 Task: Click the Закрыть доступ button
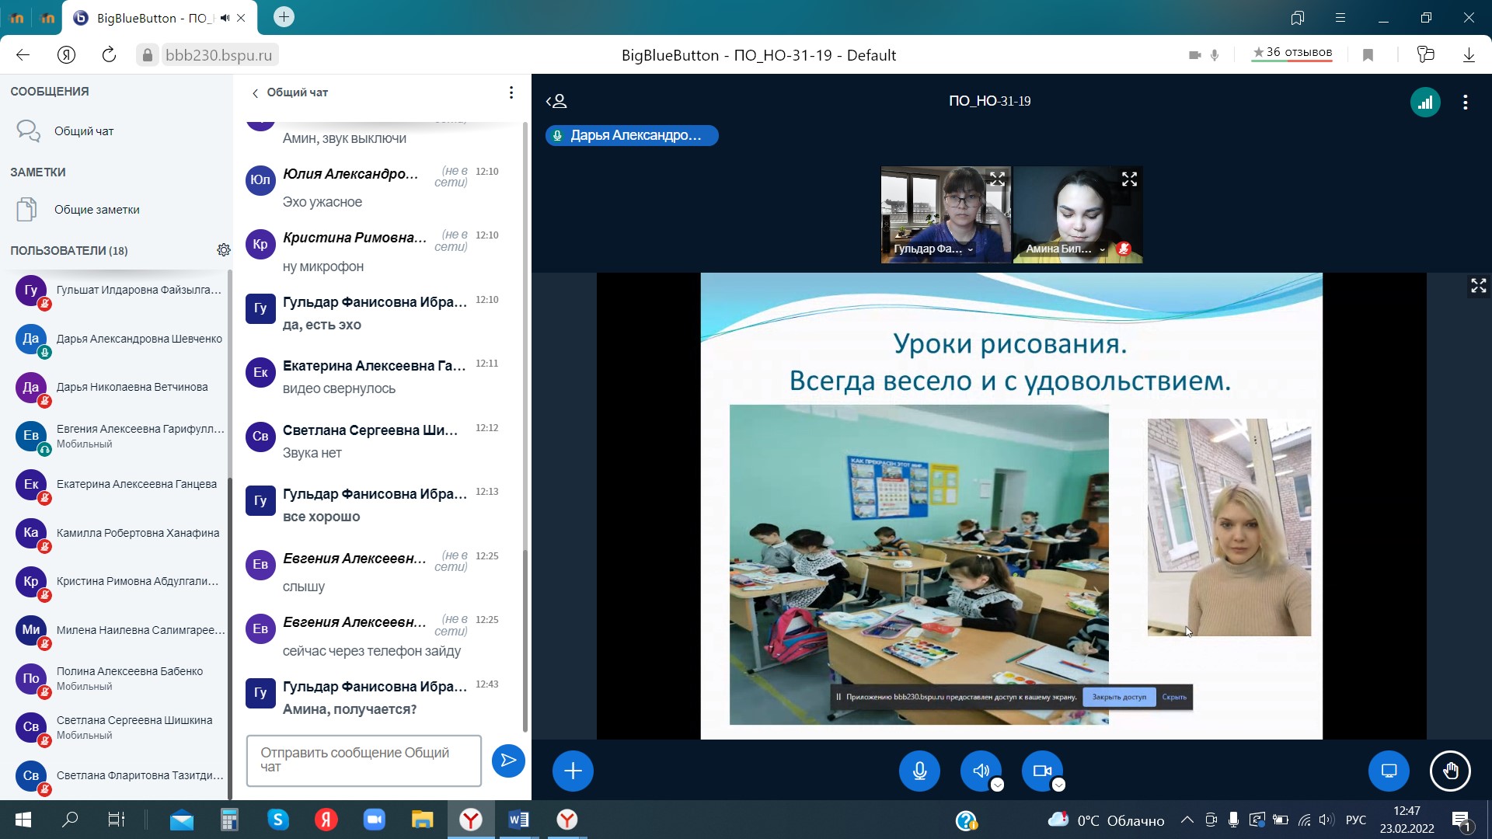1119,697
